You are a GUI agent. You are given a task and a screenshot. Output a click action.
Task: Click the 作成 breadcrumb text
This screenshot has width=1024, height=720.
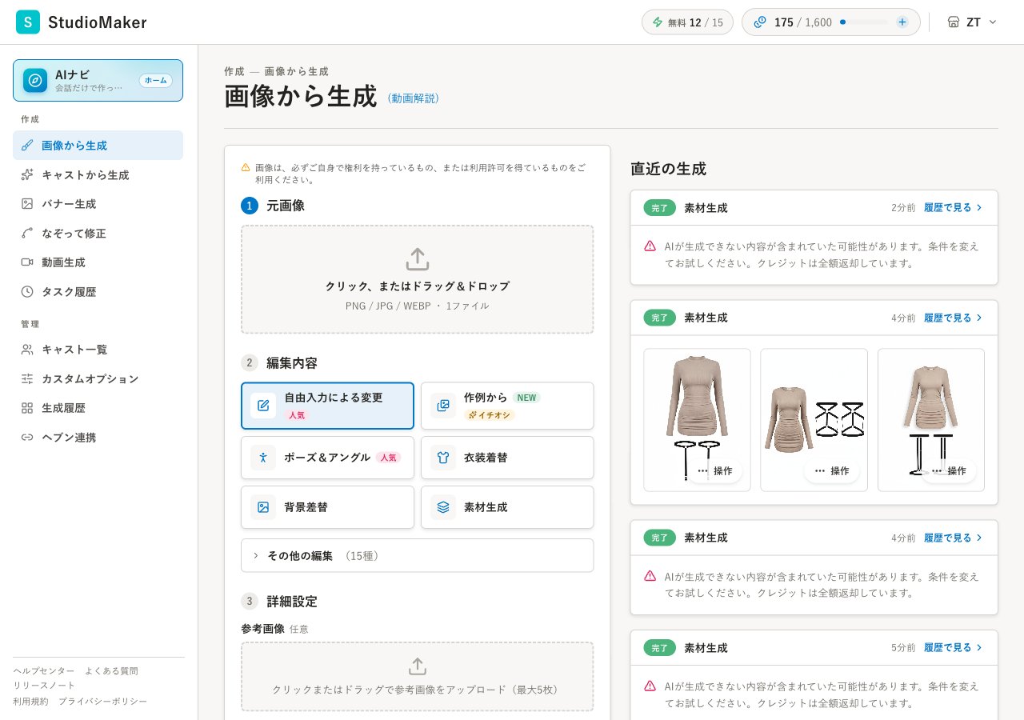234,71
